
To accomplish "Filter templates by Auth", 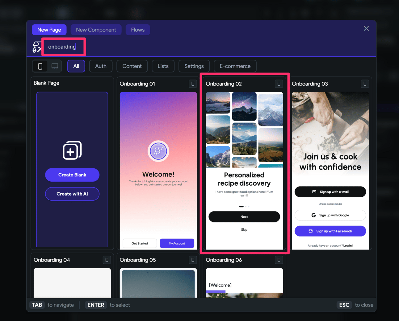I will coord(101,66).
